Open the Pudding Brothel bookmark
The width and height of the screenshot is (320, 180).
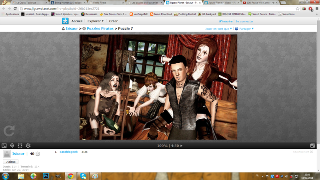[185, 14]
